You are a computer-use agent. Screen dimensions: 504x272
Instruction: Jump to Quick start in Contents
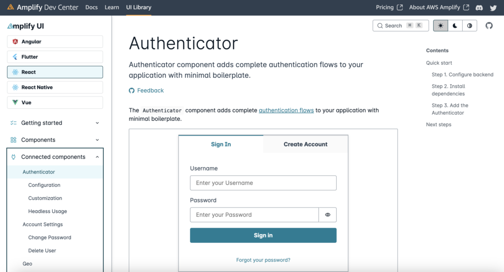[x=439, y=63]
